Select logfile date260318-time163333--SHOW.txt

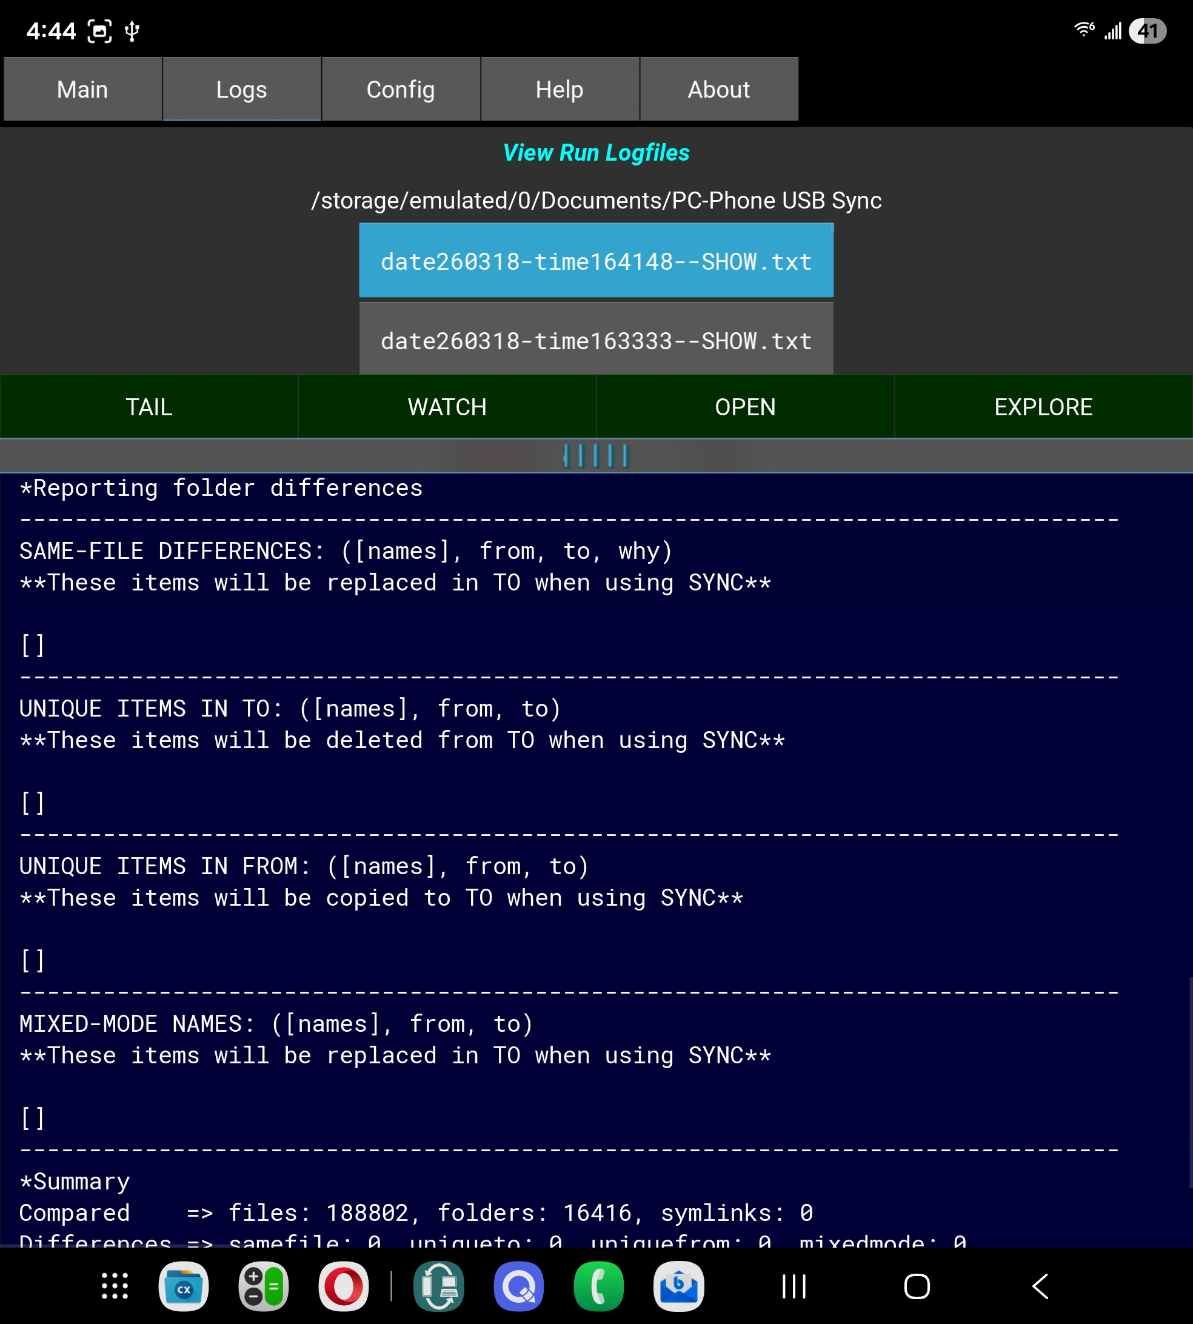tap(596, 341)
